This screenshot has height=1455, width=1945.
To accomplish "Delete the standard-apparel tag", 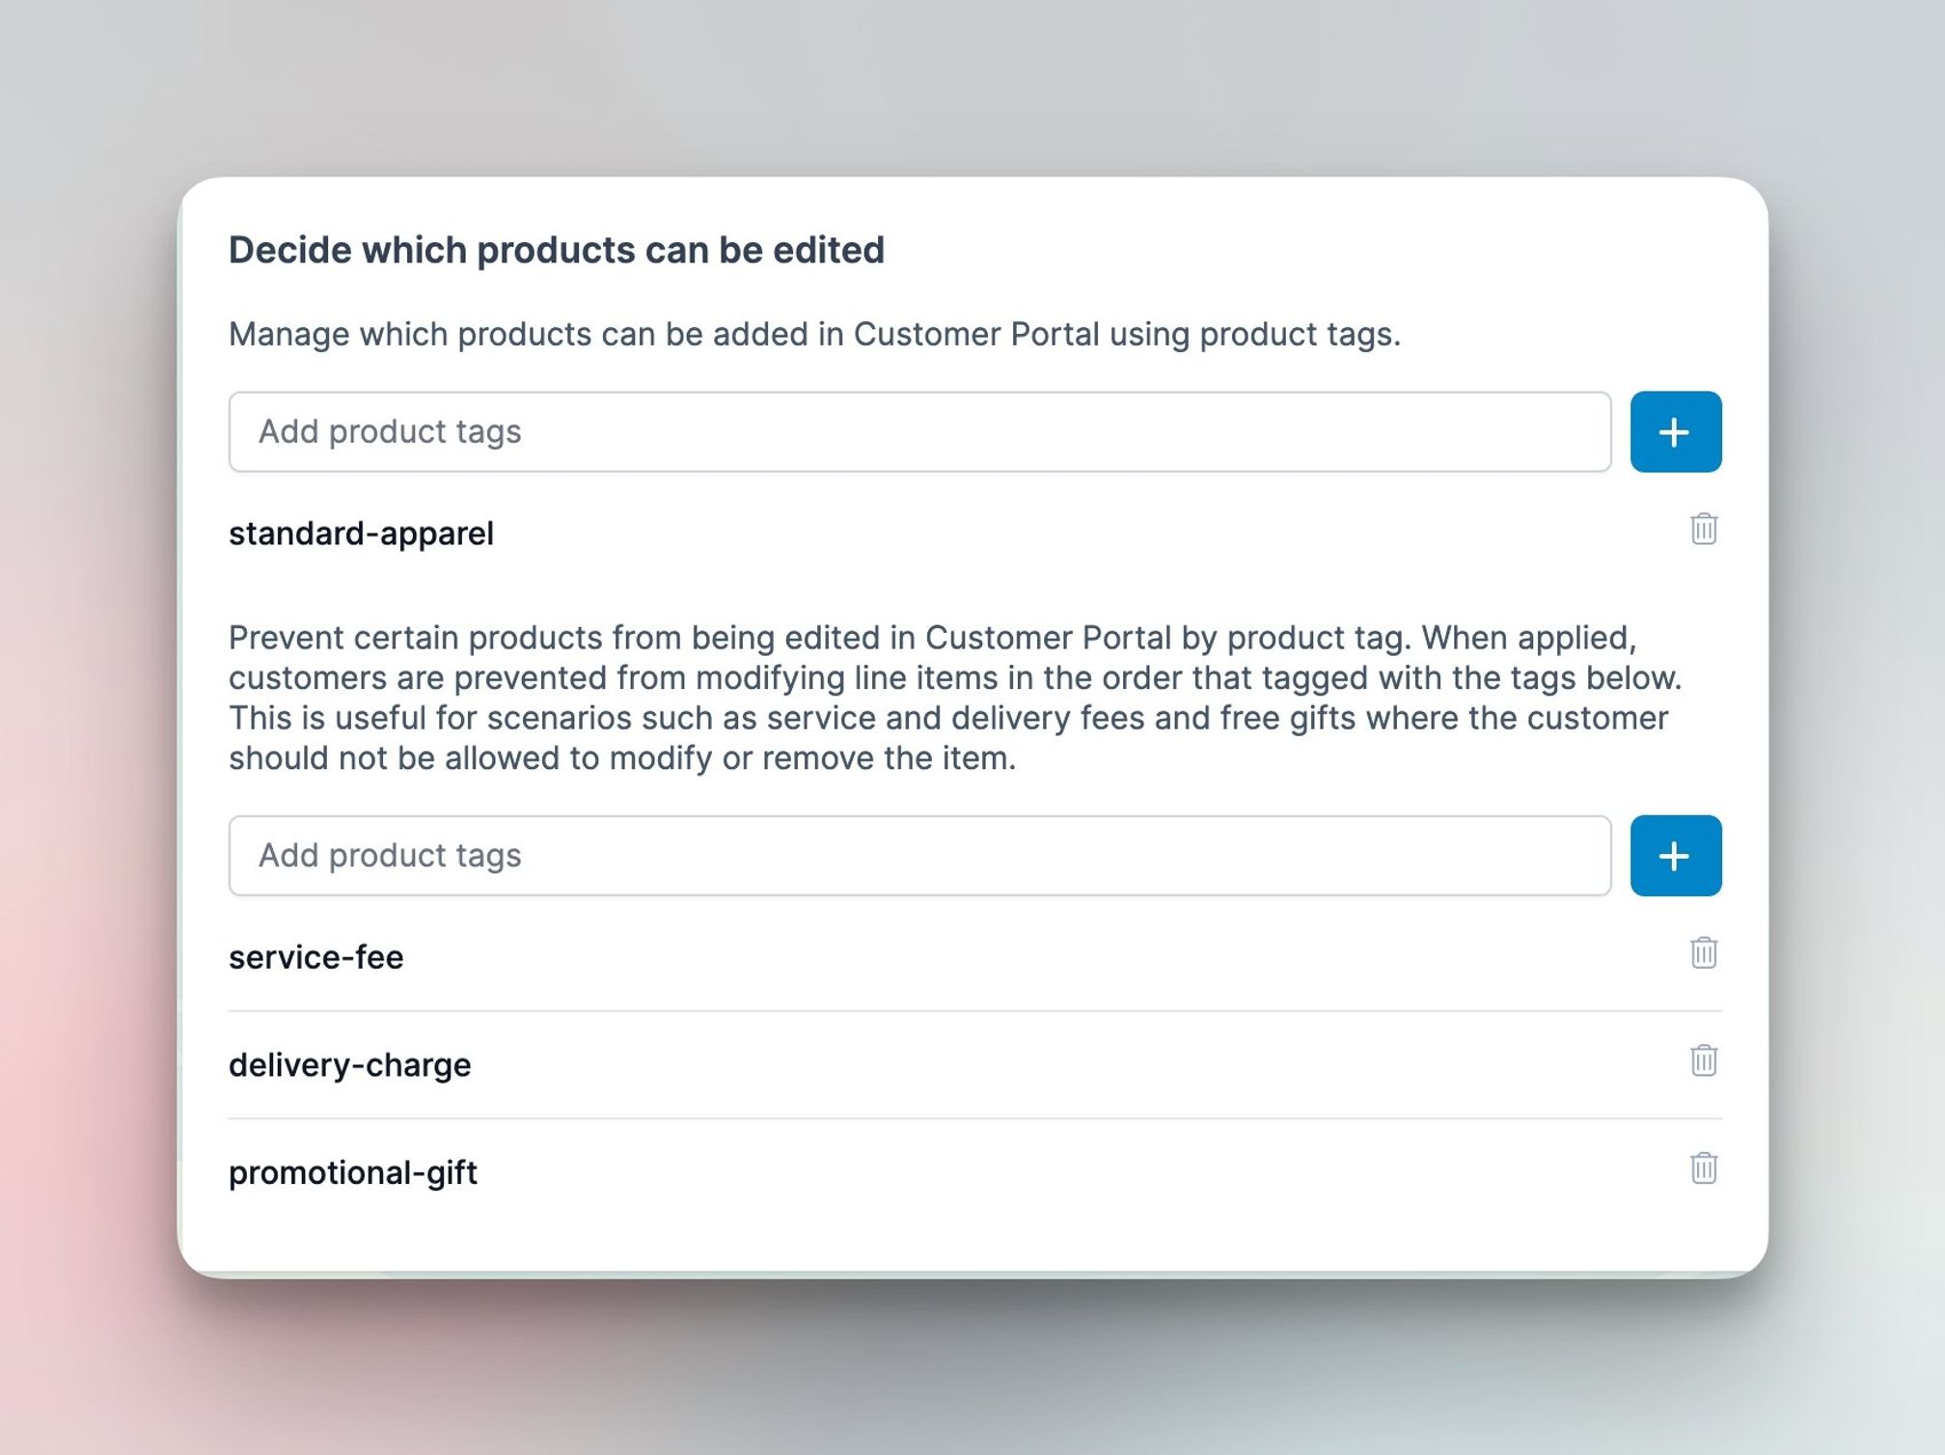I will click(1703, 530).
